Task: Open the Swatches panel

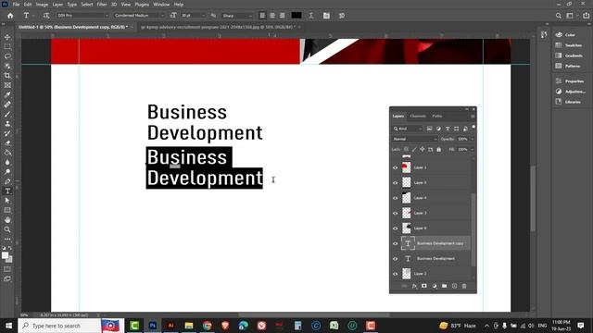Action: pyautogui.click(x=568, y=45)
